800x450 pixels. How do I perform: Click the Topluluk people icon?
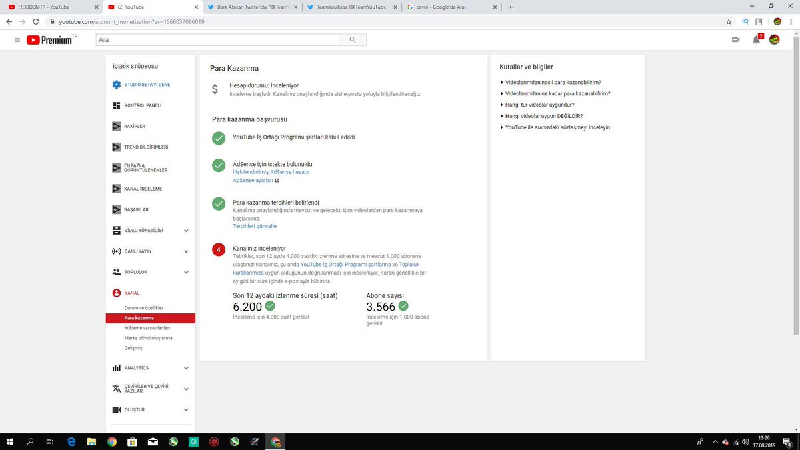point(117,272)
